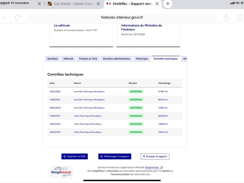Tap the Safari share icon

226,18
